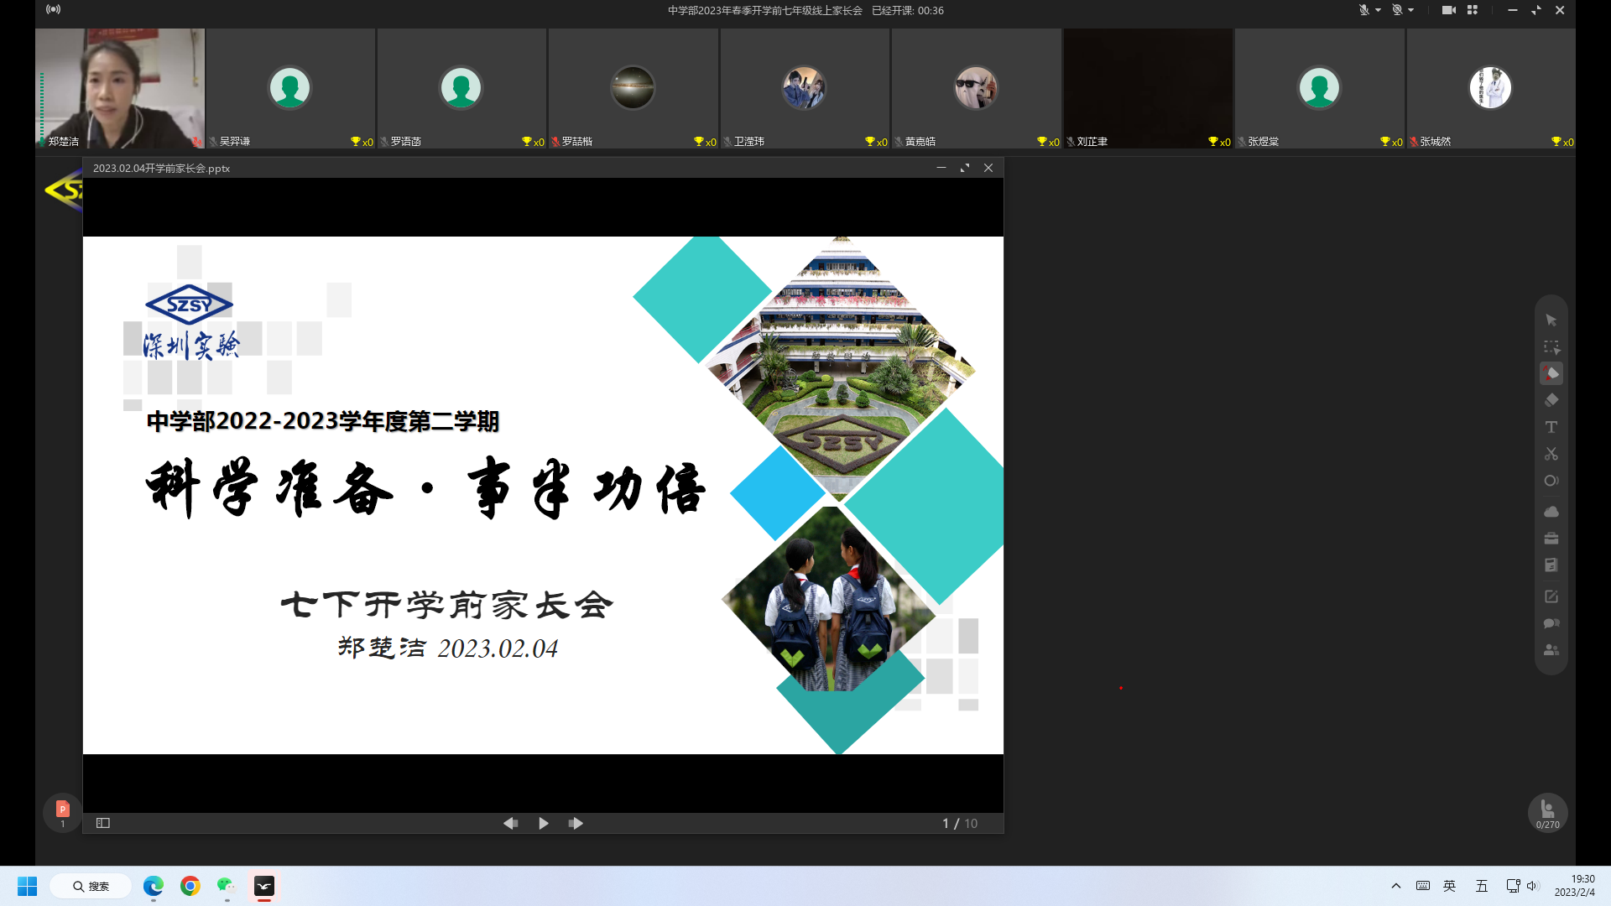Show the participants list icon
The height and width of the screenshot is (906, 1611).
[x=1551, y=650]
